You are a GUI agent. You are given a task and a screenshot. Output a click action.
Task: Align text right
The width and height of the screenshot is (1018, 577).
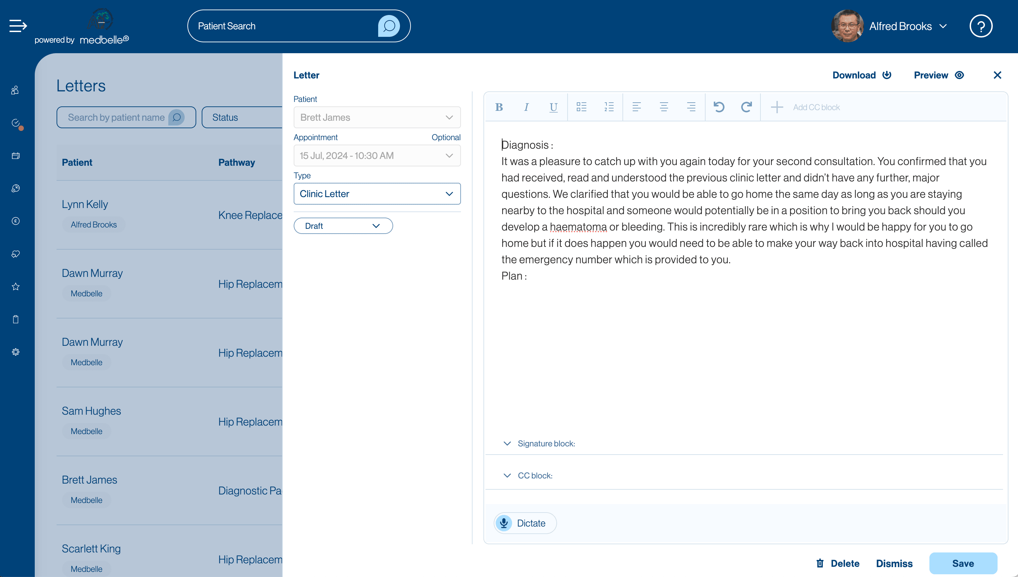coord(691,107)
